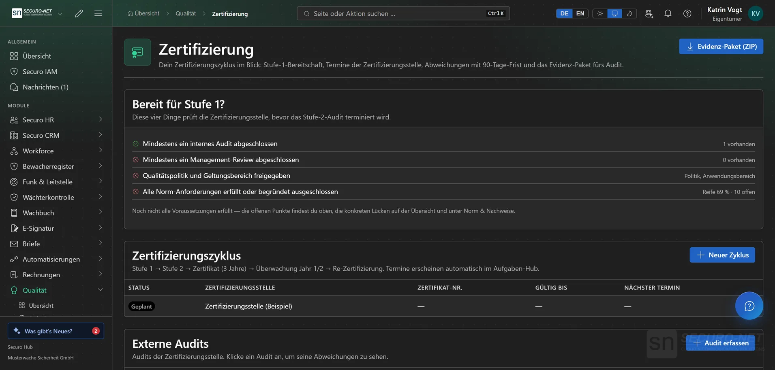Click the pencil edit icon in the header
The width and height of the screenshot is (775, 370).
pos(79,13)
